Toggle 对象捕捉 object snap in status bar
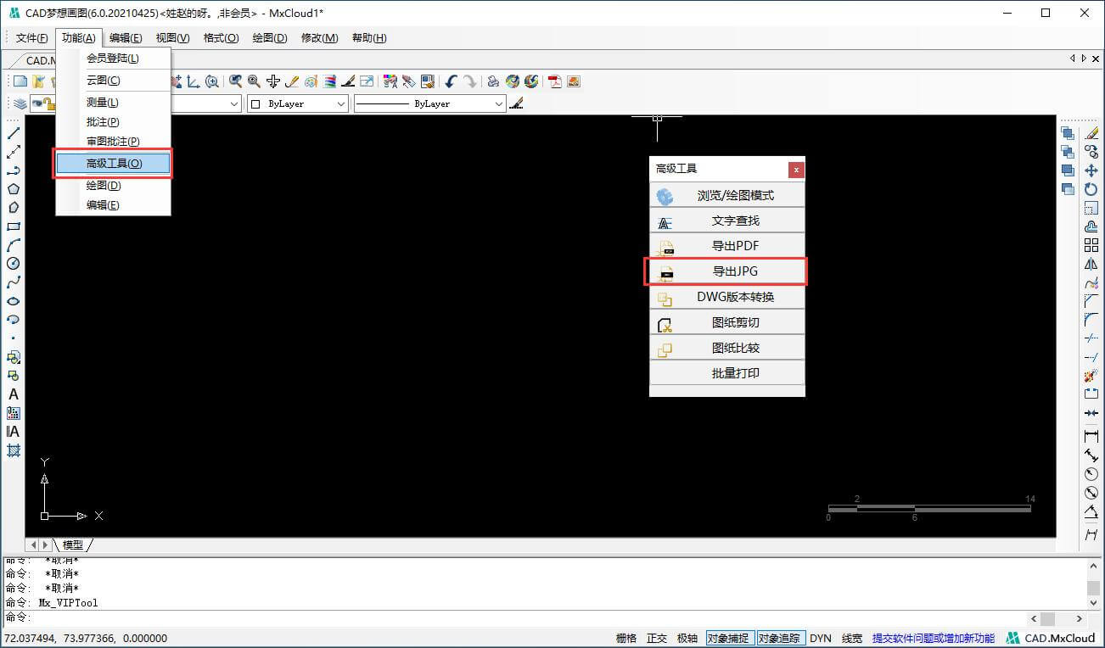 coord(730,638)
